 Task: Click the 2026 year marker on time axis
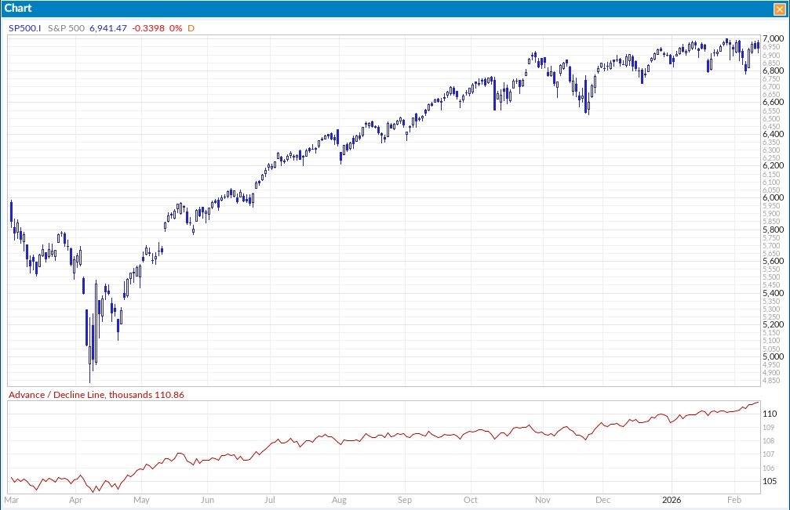[x=673, y=499]
